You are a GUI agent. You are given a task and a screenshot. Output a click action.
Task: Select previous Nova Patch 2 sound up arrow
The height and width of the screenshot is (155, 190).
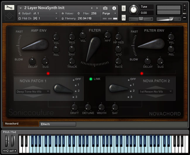(x=156, y=87)
